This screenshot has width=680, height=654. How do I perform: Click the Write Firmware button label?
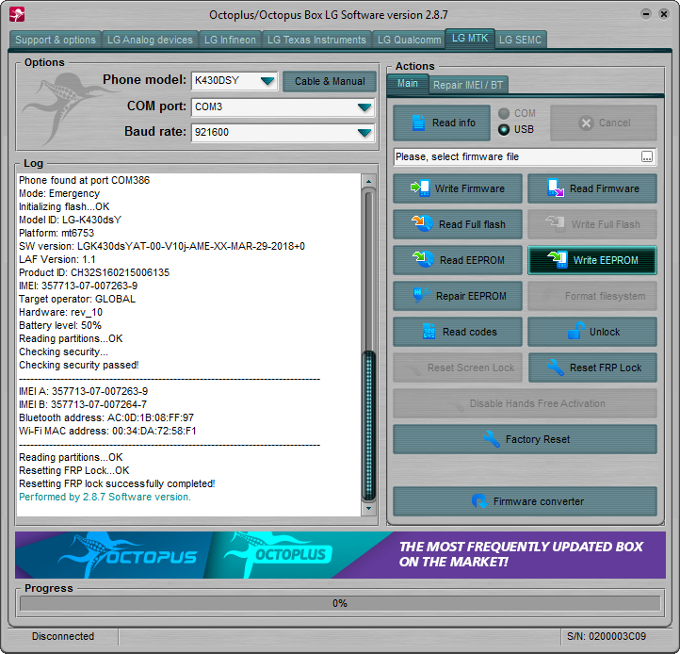[470, 188]
